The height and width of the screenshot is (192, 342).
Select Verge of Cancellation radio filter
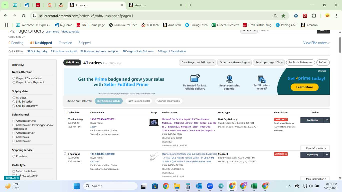pos(14,78)
